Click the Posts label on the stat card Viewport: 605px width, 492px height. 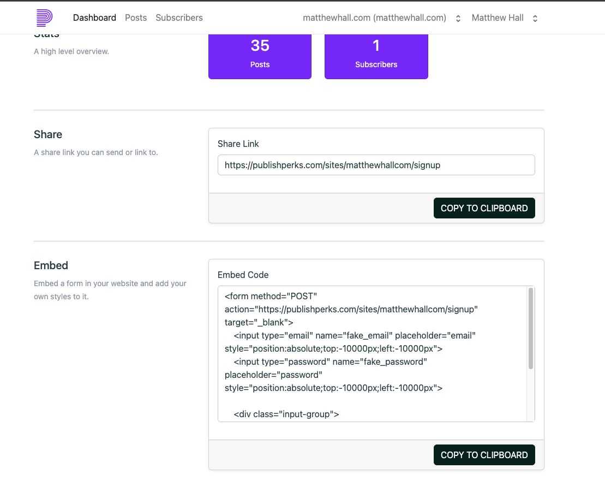coord(260,64)
